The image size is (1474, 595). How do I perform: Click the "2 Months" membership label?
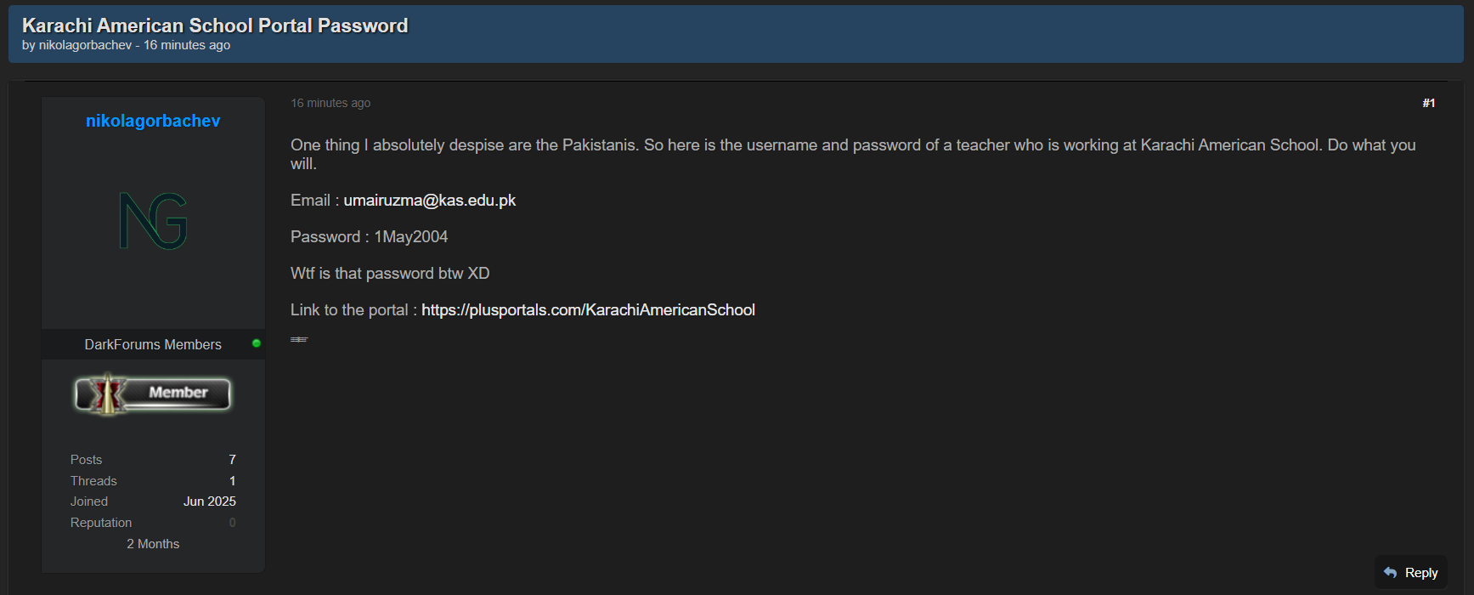pos(153,544)
